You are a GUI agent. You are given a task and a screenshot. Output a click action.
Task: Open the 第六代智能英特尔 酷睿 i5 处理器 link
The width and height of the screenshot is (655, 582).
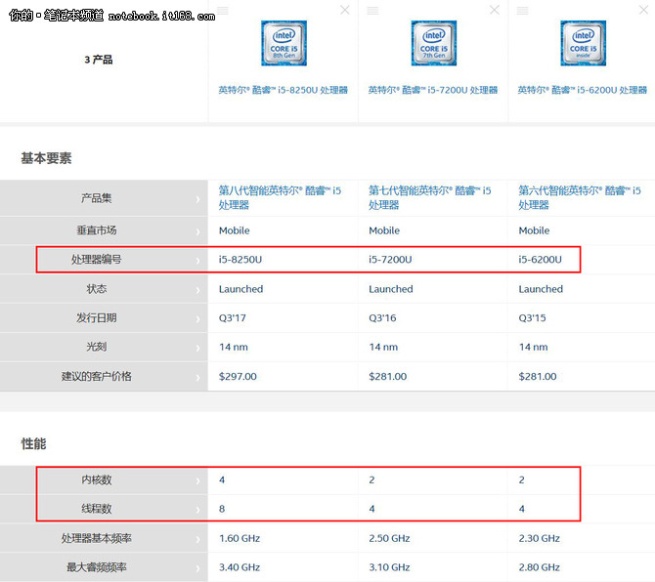coord(580,198)
